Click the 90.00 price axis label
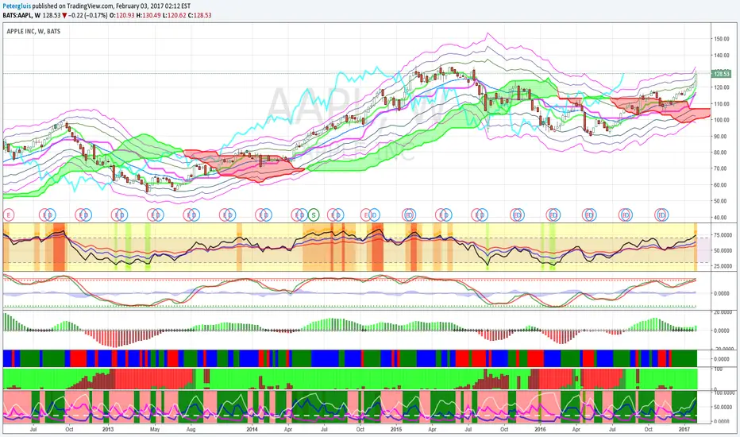 pyautogui.click(x=722, y=136)
